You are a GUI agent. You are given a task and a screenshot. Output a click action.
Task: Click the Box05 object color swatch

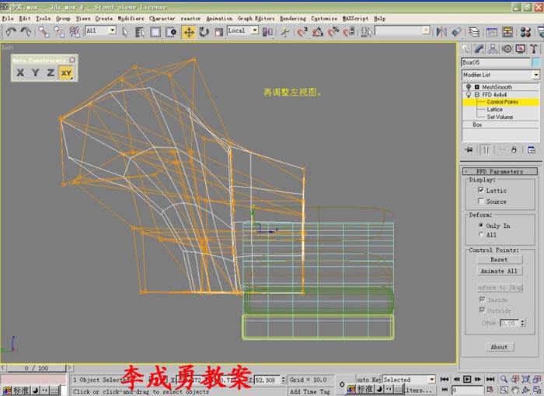tap(536, 62)
